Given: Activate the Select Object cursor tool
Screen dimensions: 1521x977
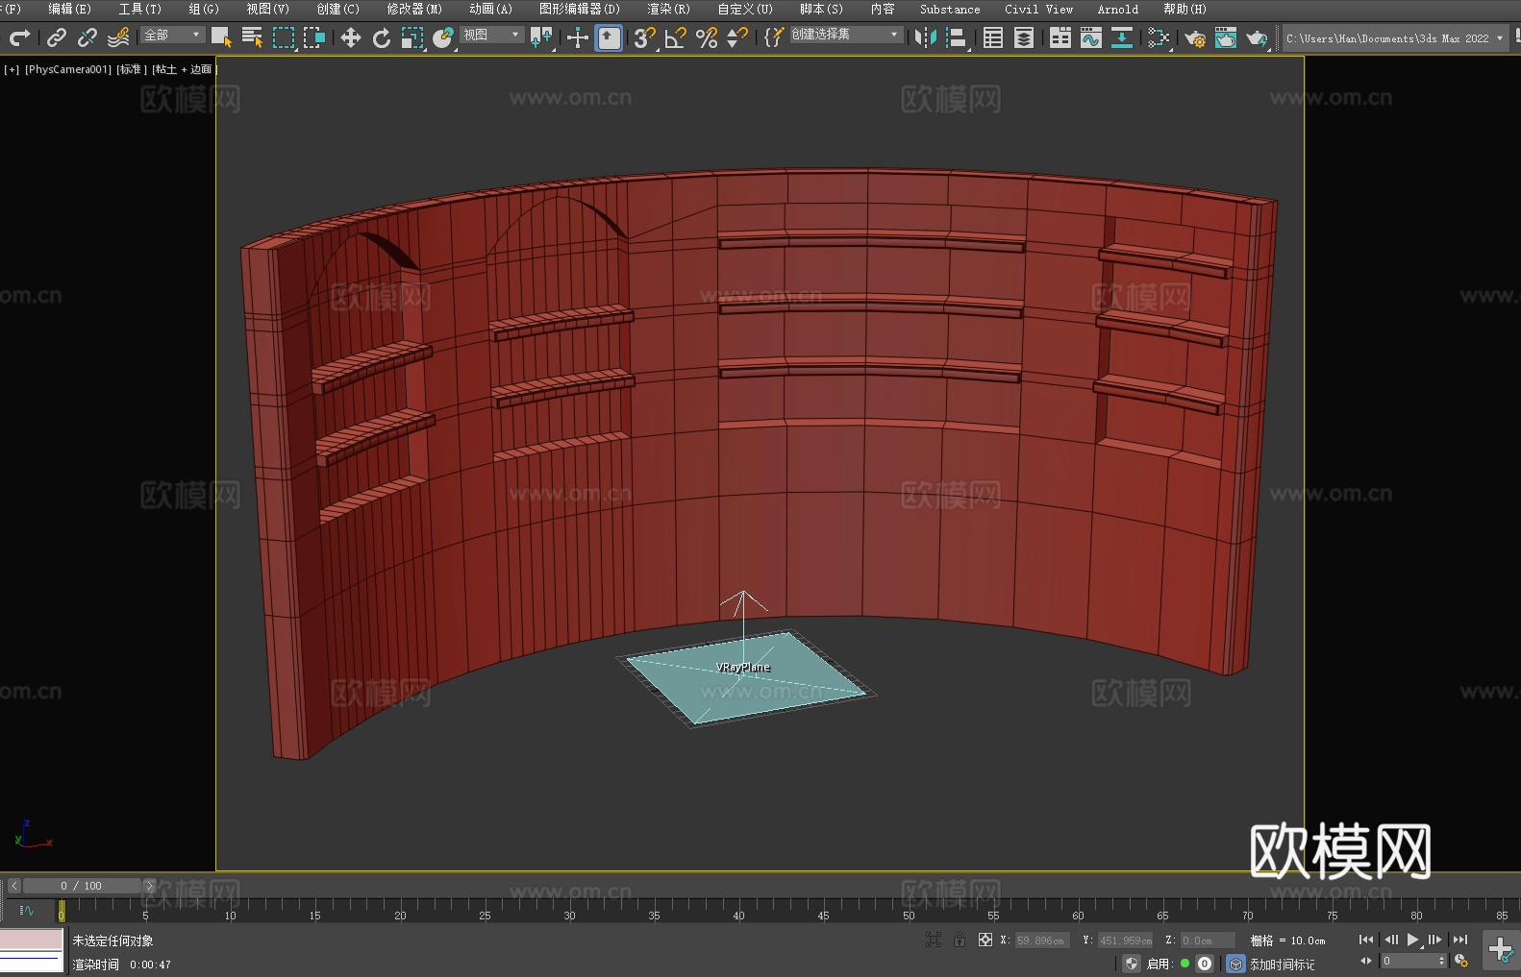Looking at the screenshot, I should click(221, 37).
